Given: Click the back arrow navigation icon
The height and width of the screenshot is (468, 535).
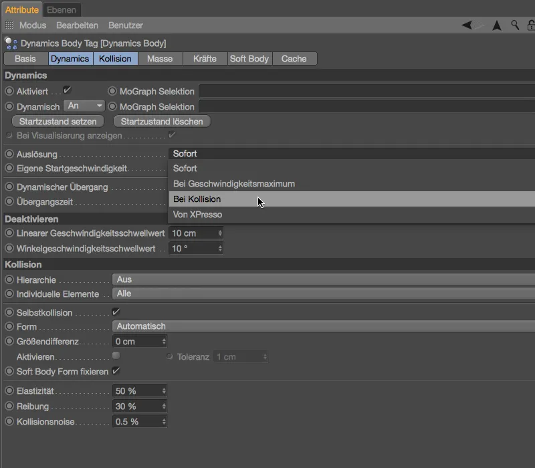Looking at the screenshot, I should point(467,25).
